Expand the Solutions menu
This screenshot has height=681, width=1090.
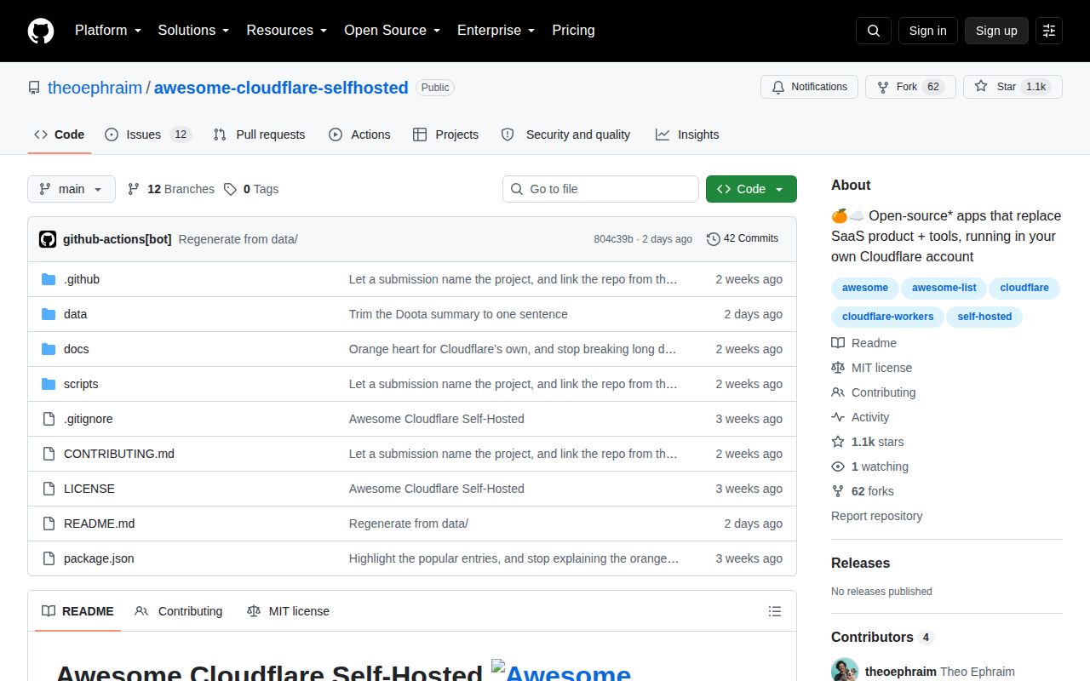click(x=193, y=31)
